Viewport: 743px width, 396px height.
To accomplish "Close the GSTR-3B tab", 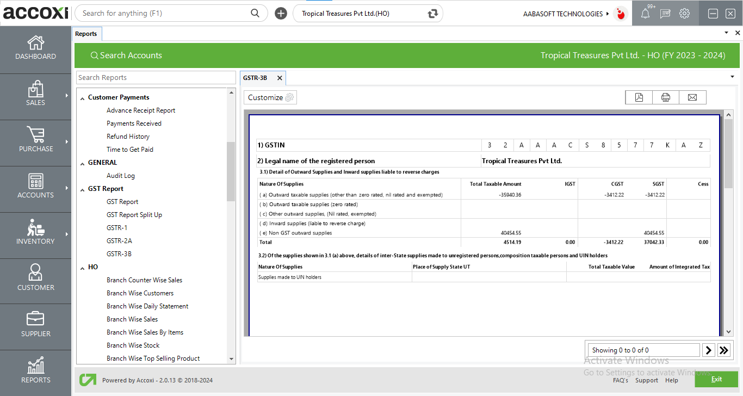I will point(280,78).
